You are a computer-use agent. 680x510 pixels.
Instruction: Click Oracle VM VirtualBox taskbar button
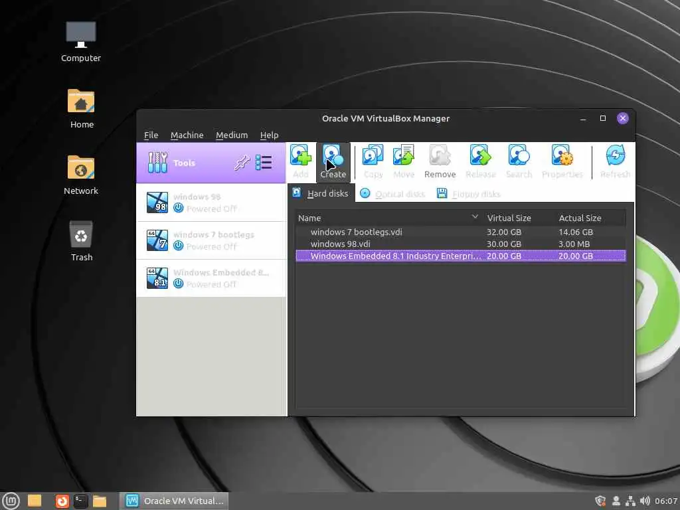tap(174, 501)
